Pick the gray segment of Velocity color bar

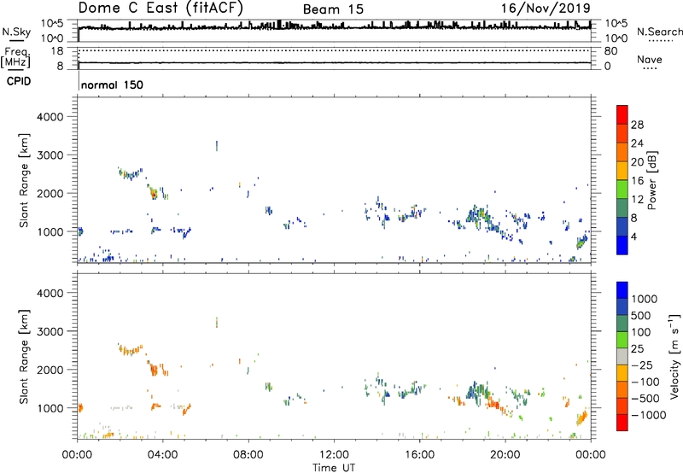622,356
